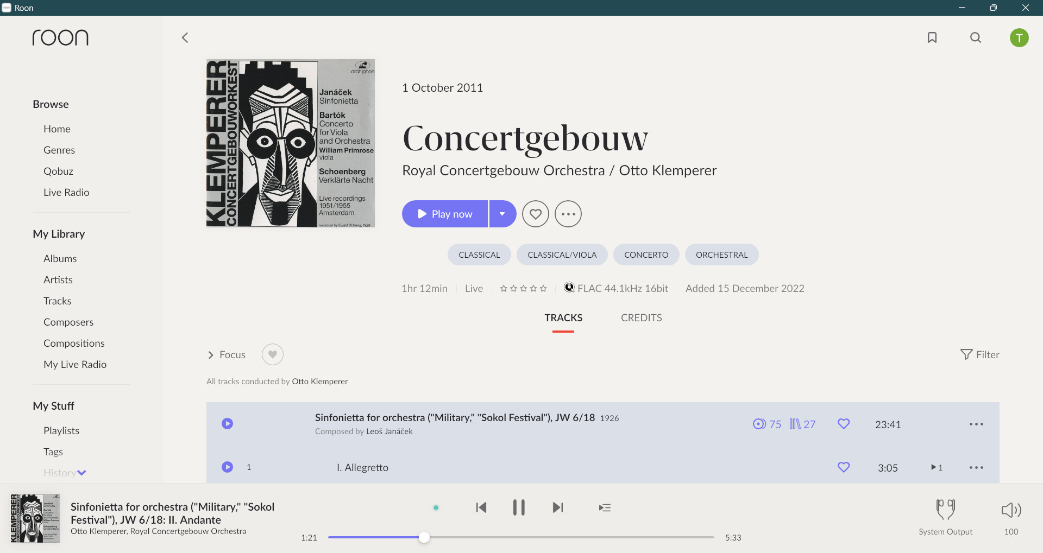Select the CLASSICAL/VIOLA genre tag
Image resolution: width=1043 pixels, height=553 pixels.
pos(562,255)
